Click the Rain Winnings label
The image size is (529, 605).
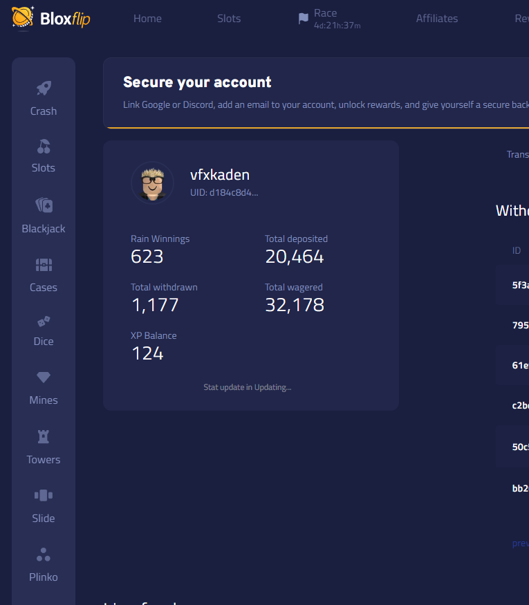pos(160,239)
